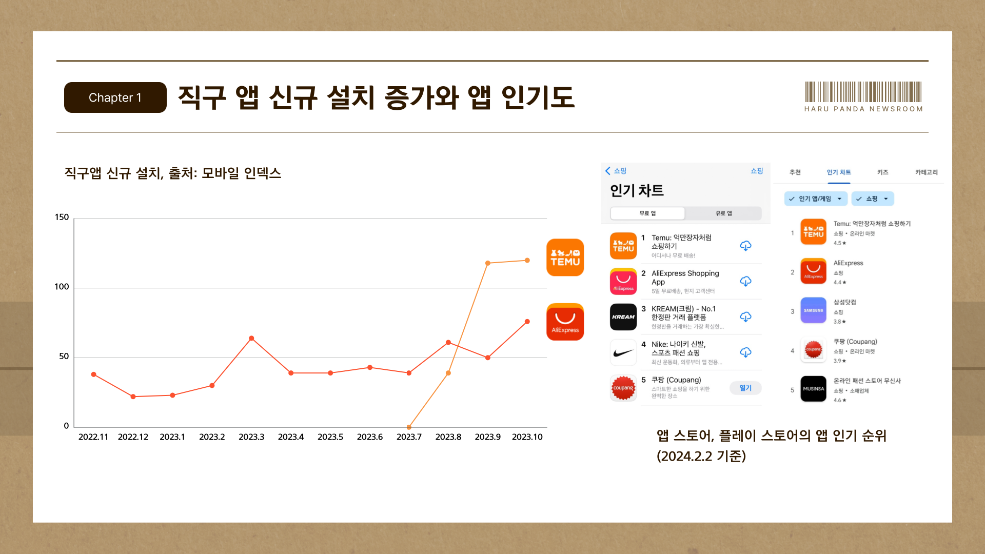
Task: Select the Nike app icon
Action: point(623,352)
